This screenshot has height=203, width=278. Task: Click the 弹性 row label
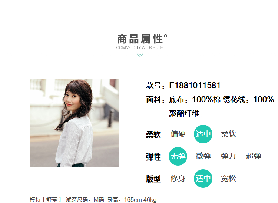(153, 157)
